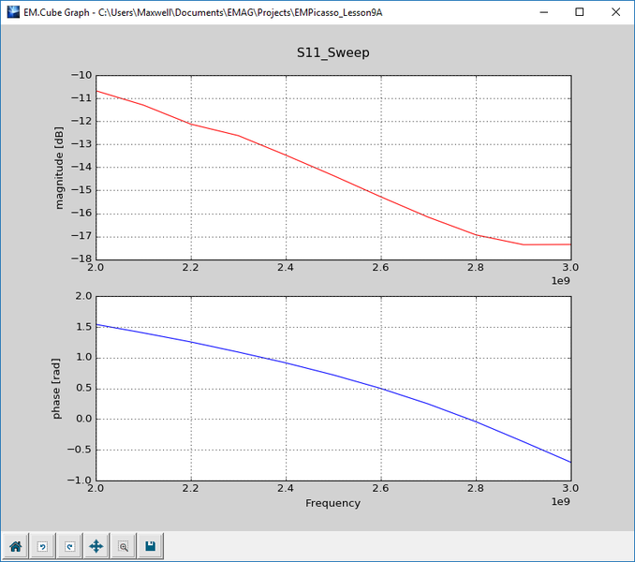Click the 2.4 tick below the magnitude plot
The image size is (635, 562).
(x=286, y=267)
